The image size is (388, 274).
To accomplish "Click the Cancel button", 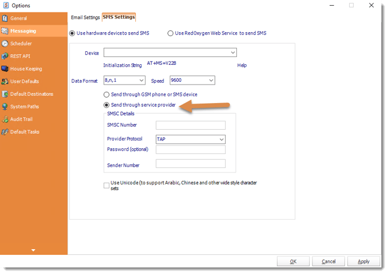I will [328, 262].
